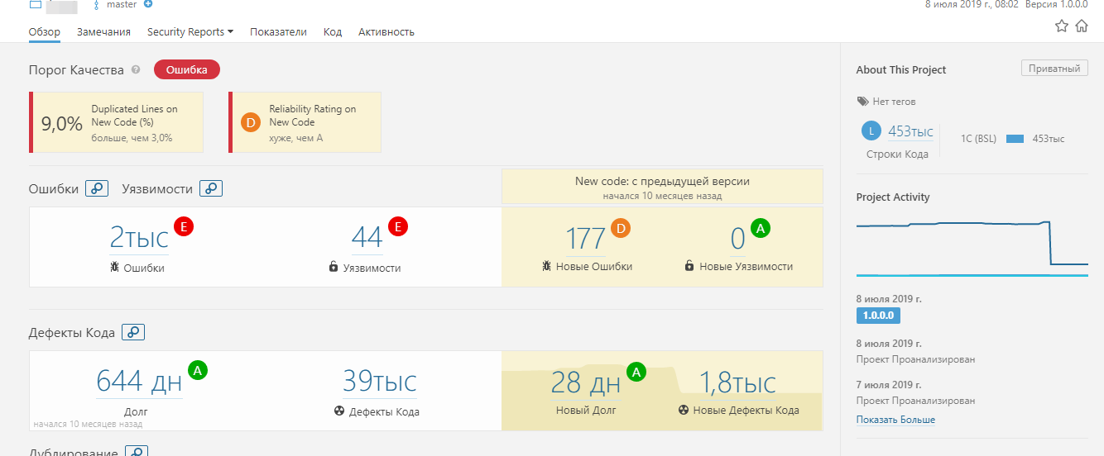This screenshot has height=456, width=1104.
Task: Click the plus icon next to master
Action: click(x=148, y=4)
